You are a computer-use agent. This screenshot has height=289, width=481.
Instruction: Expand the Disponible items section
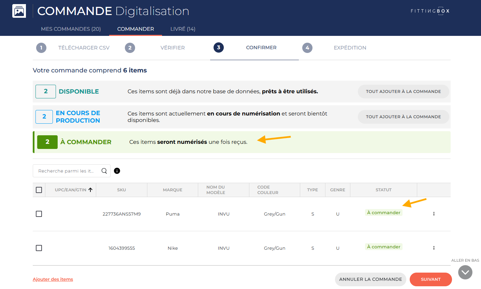point(79,92)
